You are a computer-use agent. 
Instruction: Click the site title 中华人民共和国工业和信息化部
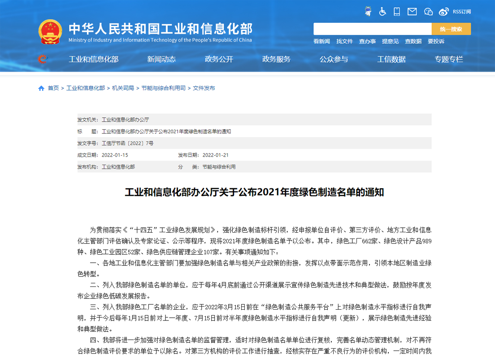click(161, 29)
